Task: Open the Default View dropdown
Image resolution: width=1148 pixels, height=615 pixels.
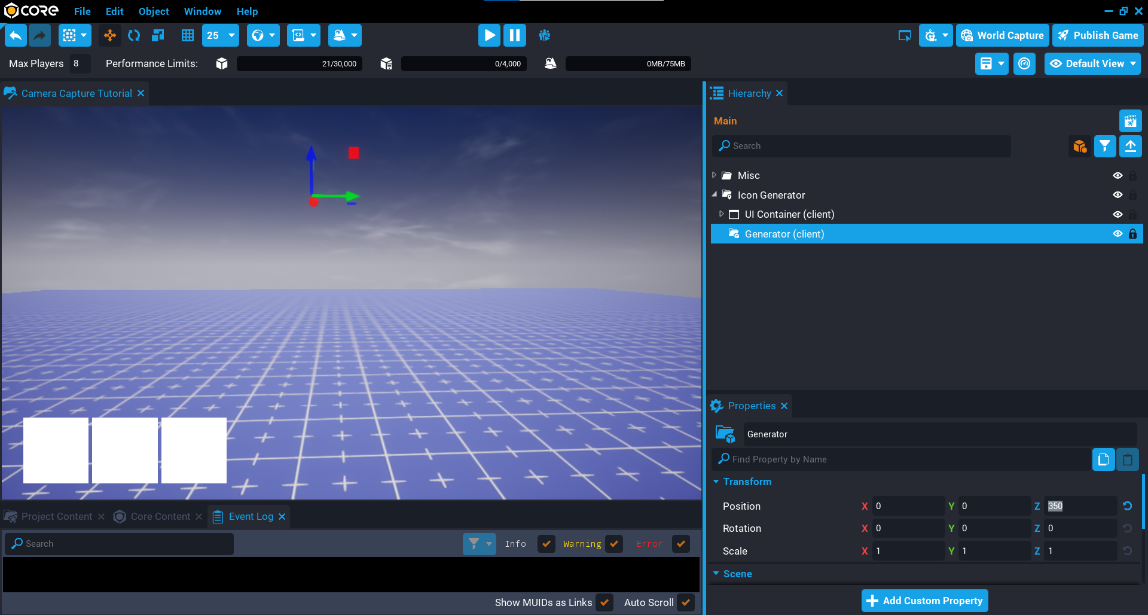Action: (x=1092, y=64)
